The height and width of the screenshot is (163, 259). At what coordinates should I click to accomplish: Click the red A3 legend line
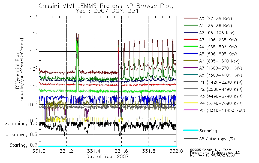191,39
